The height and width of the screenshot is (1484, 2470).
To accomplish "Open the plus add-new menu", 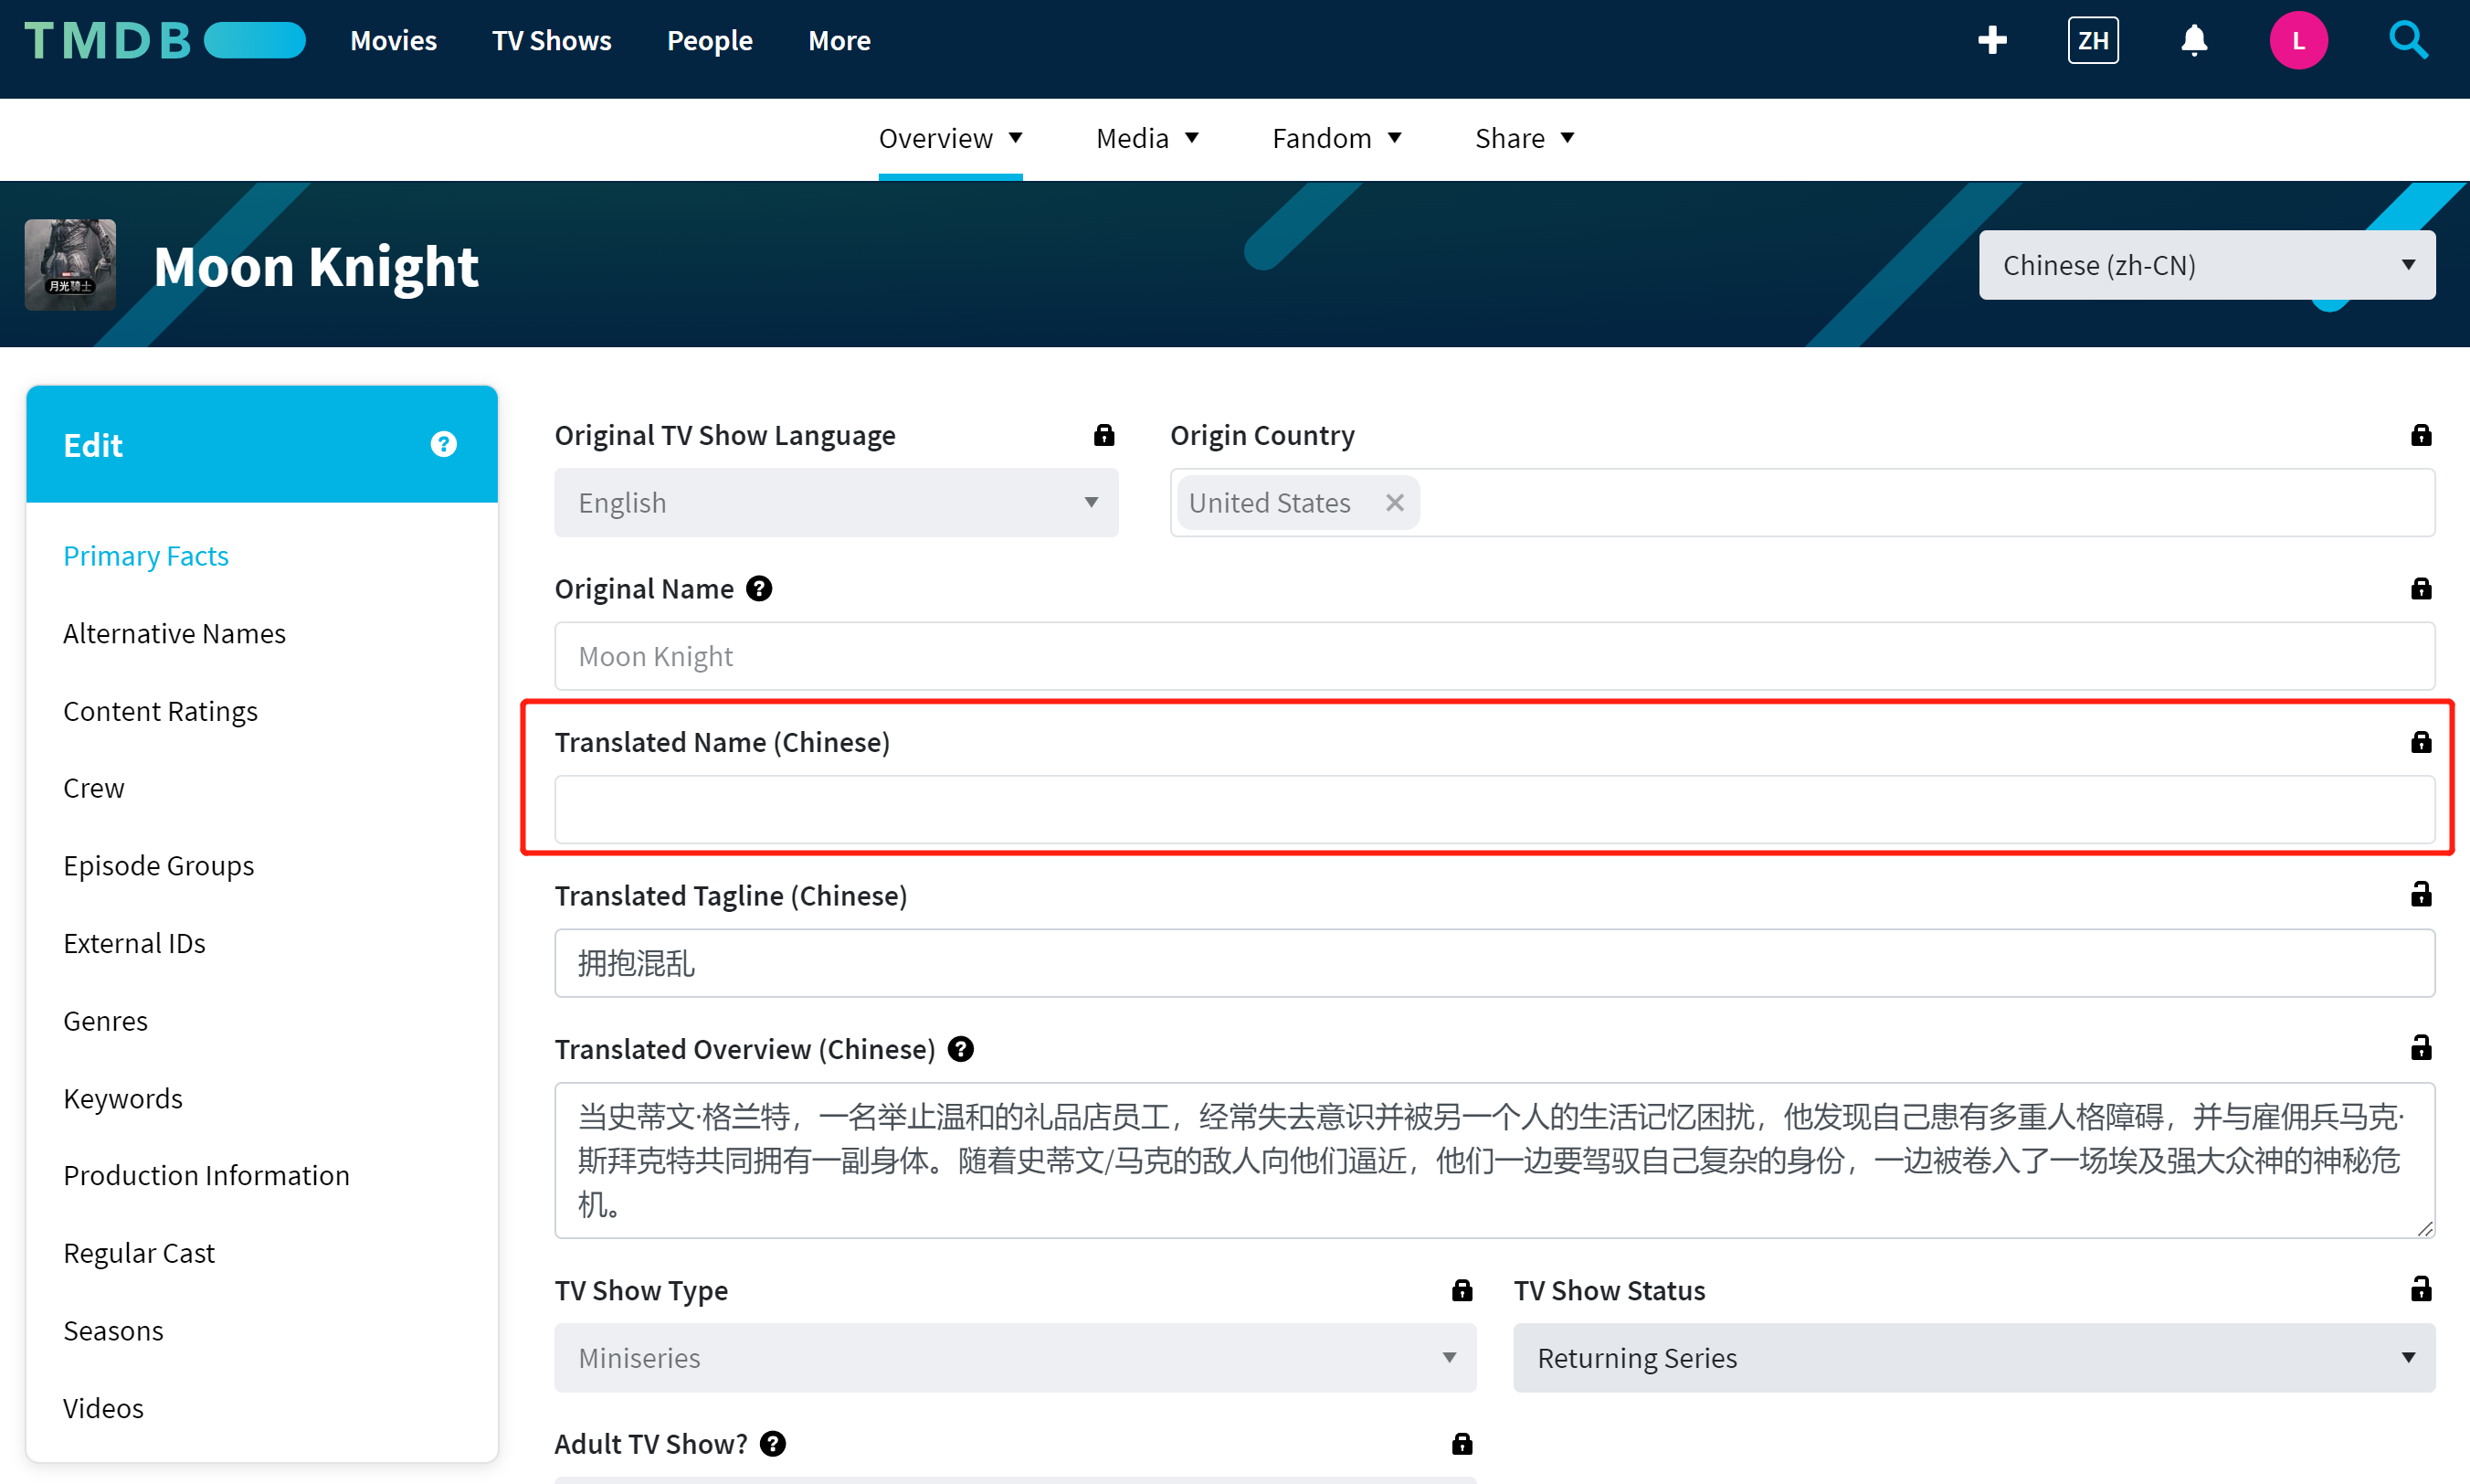I will pos(1992,41).
